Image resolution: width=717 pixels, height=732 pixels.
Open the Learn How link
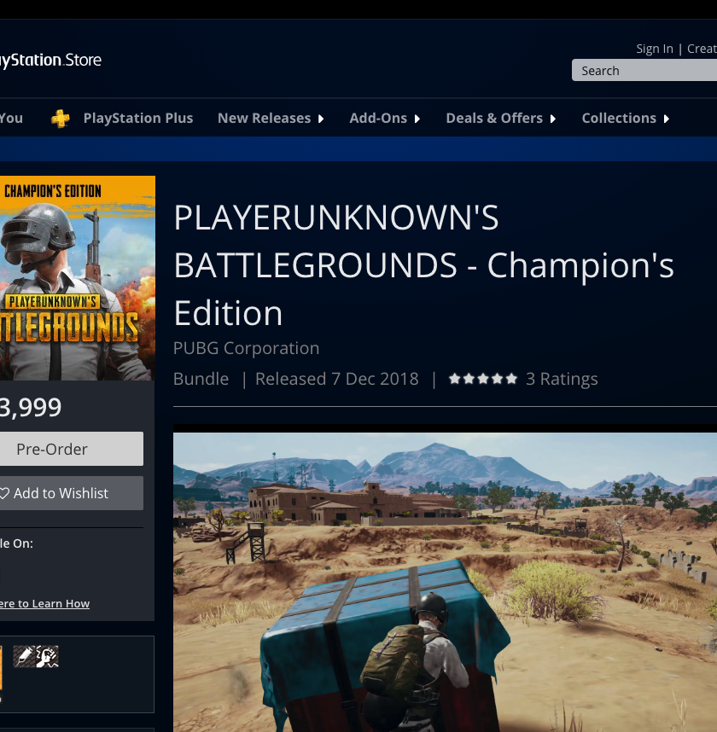coord(44,603)
